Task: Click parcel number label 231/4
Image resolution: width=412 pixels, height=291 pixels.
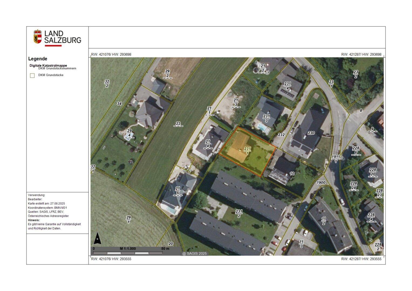Action: [x=287, y=86]
